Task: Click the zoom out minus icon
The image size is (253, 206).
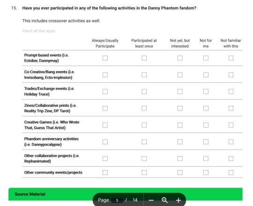Action: pyautogui.click(x=151, y=200)
